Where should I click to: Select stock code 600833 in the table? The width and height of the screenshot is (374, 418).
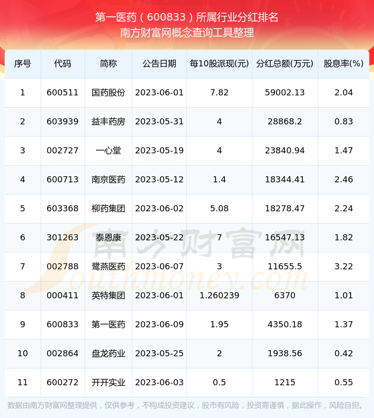point(63,324)
